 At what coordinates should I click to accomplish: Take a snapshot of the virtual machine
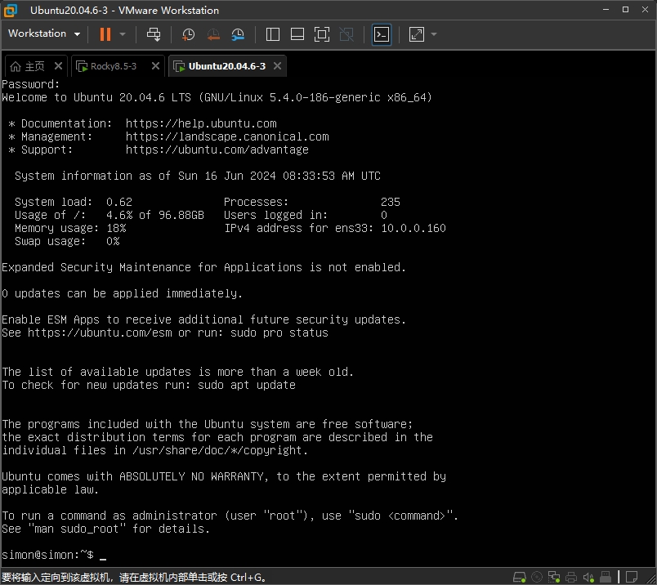click(188, 34)
